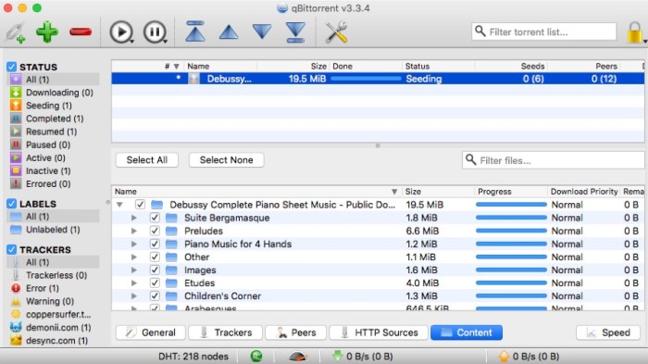Uncheck the Suite Bergamasque folder checkbox

155,218
